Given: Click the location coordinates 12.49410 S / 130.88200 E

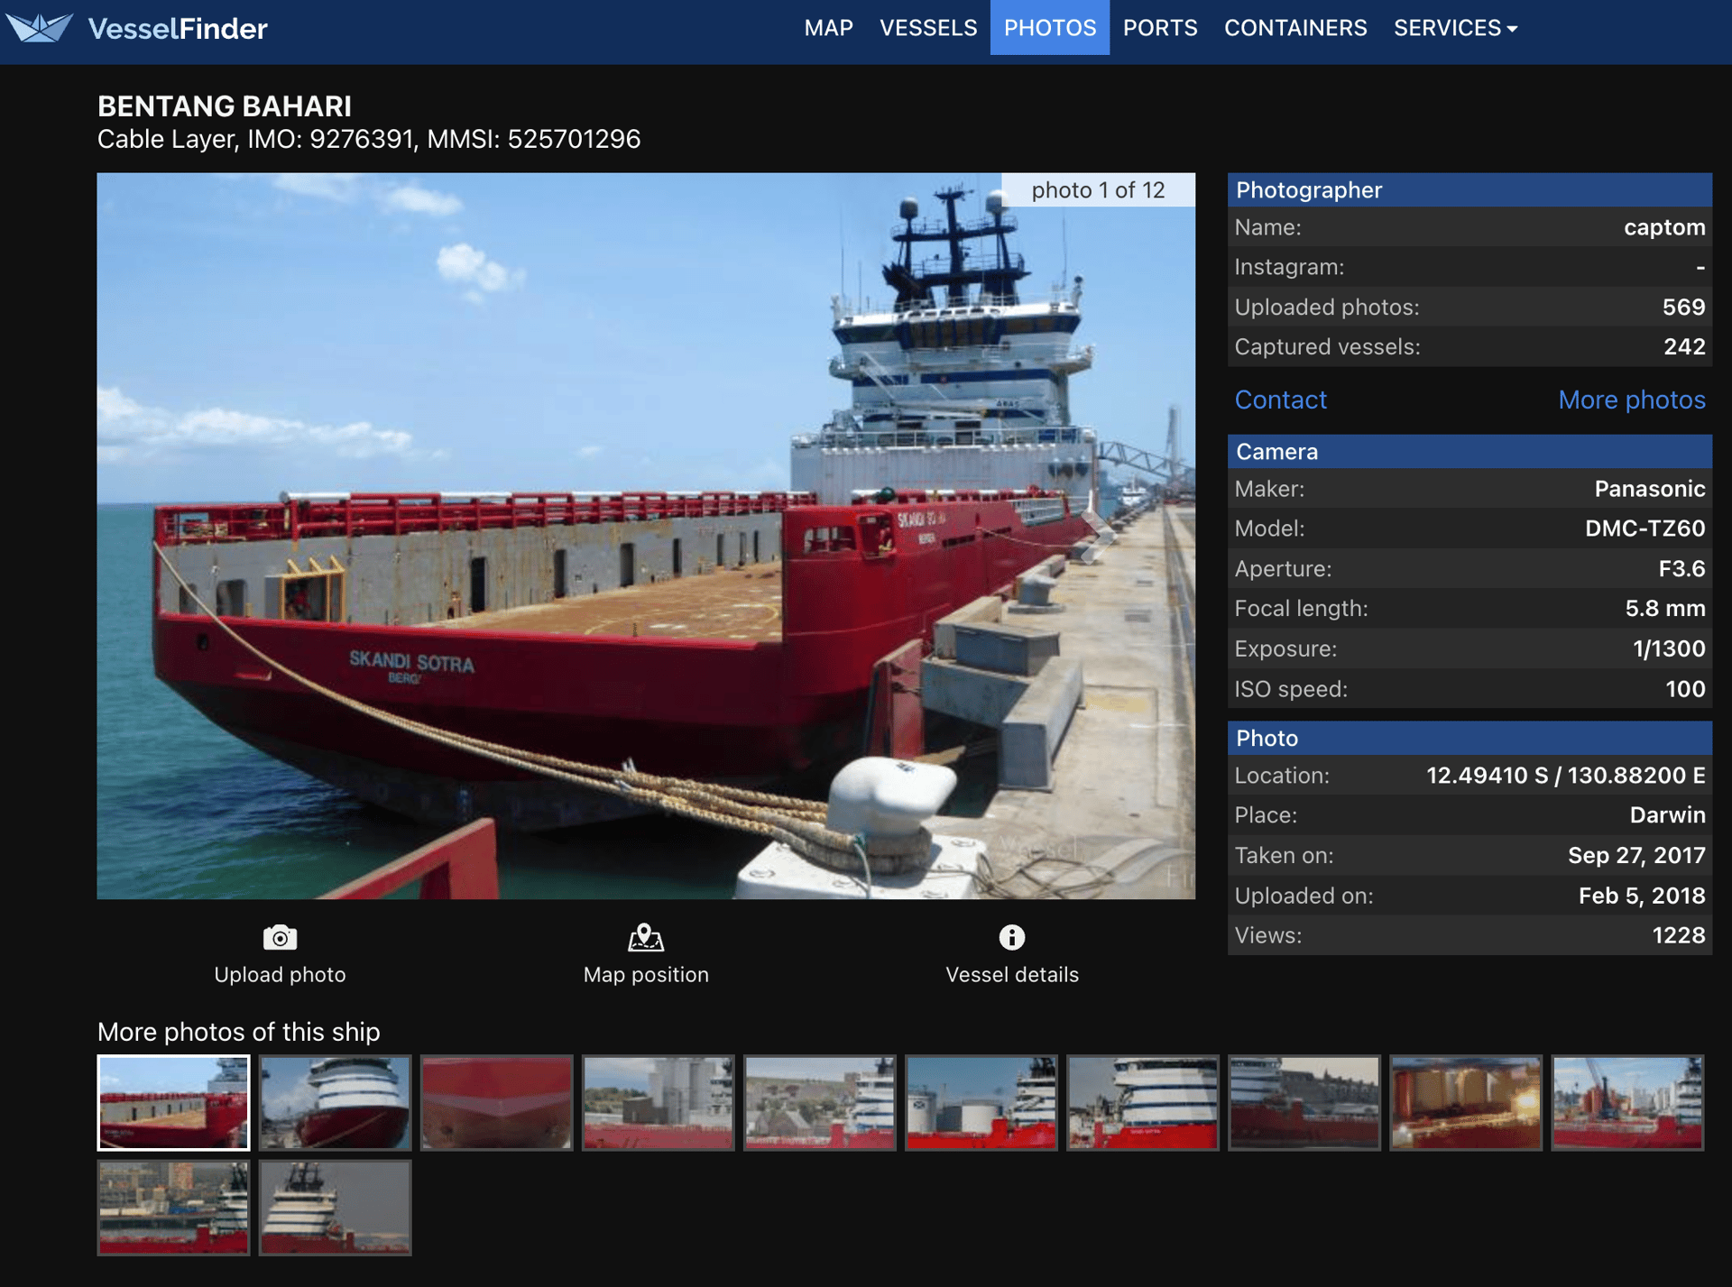Looking at the screenshot, I should (x=1565, y=776).
